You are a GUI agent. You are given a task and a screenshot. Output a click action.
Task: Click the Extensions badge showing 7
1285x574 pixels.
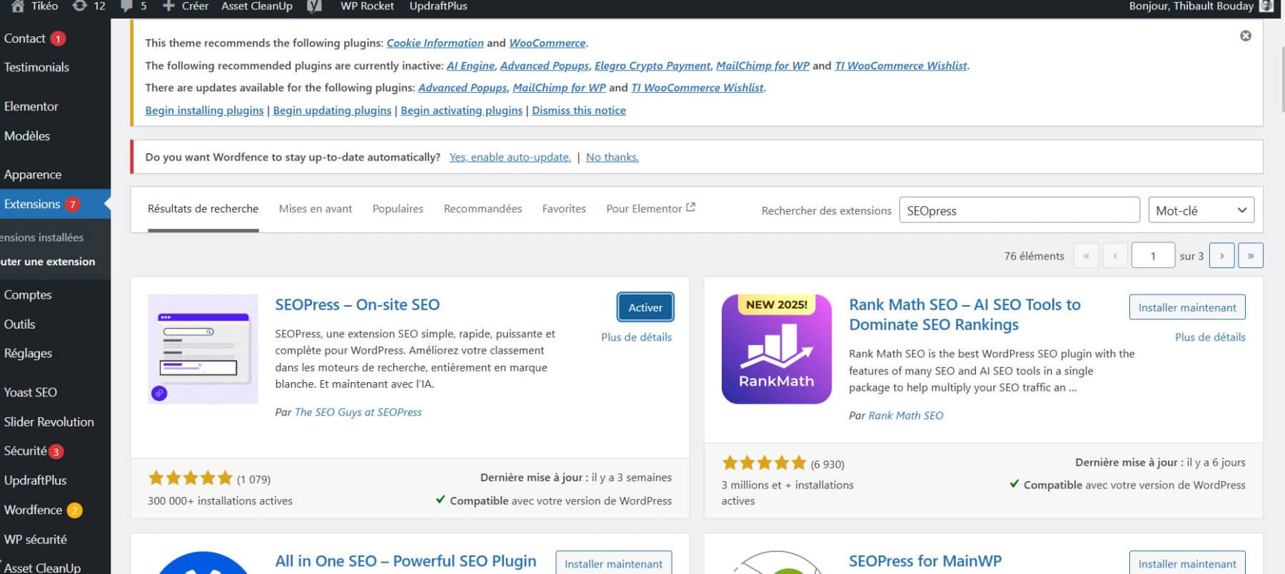click(x=72, y=205)
